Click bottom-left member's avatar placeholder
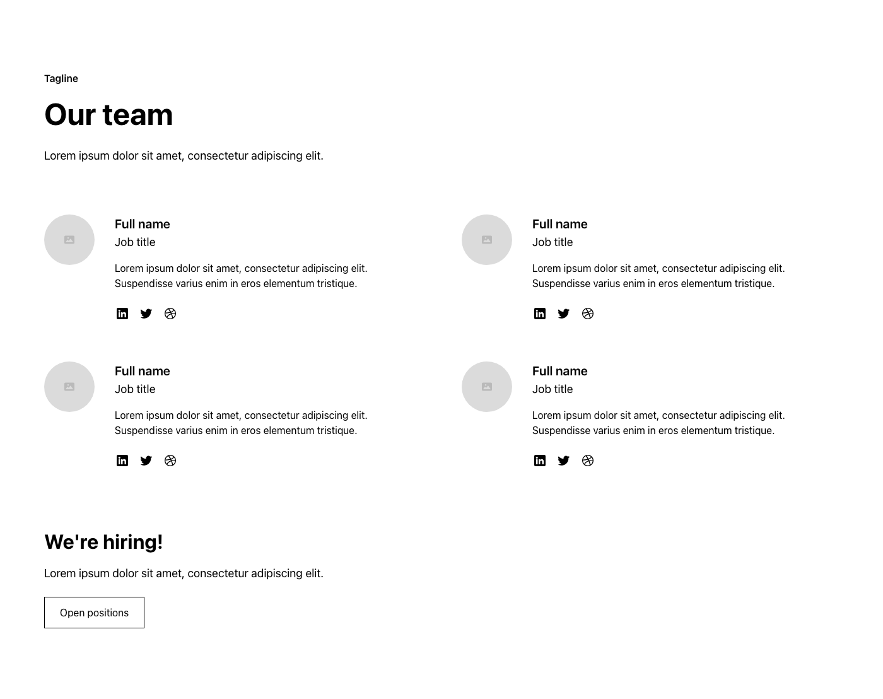 click(69, 387)
